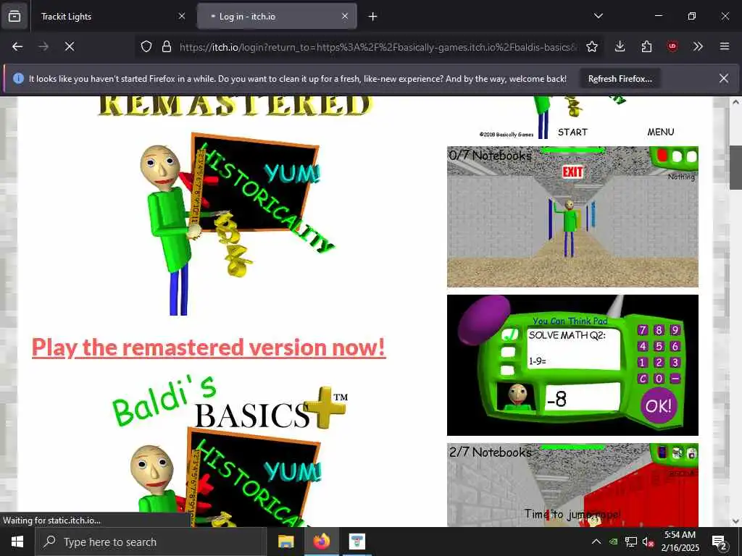
Task: Go back to the previous page
Action: 17,46
